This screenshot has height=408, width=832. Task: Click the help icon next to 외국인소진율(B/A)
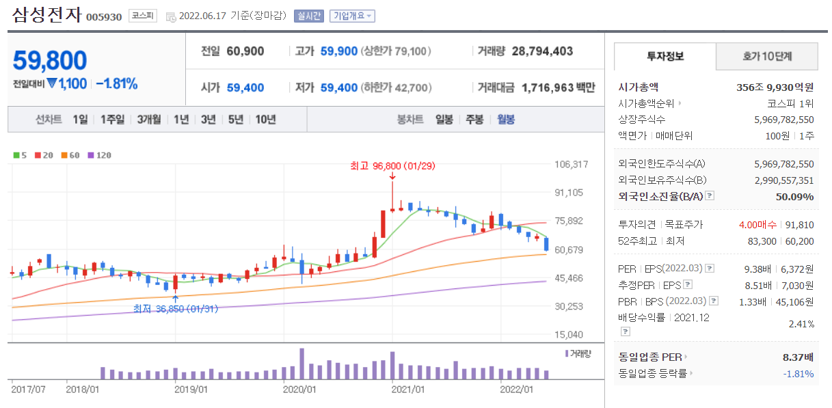(709, 196)
